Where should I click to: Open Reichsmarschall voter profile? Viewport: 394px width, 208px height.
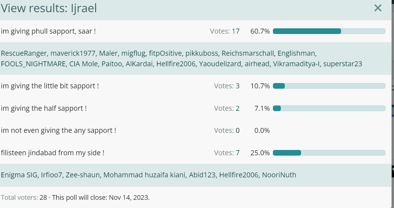[x=247, y=53]
